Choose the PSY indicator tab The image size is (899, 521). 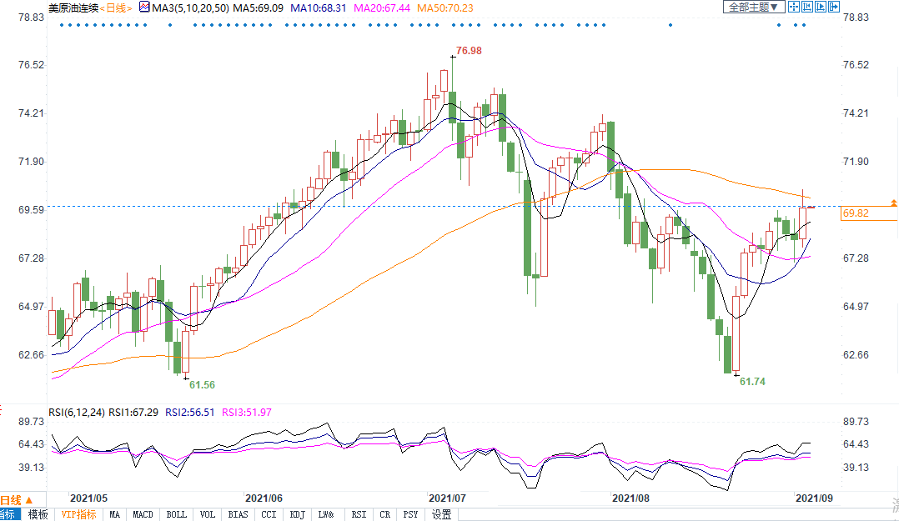click(411, 514)
